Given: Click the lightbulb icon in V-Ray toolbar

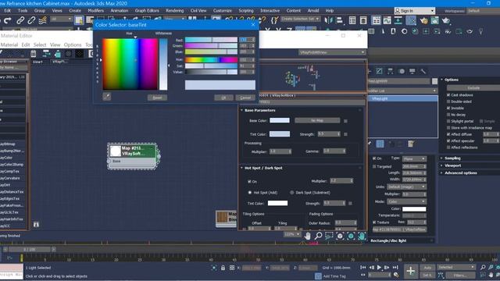Looking at the screenshot, I should [x=480, y=31].
